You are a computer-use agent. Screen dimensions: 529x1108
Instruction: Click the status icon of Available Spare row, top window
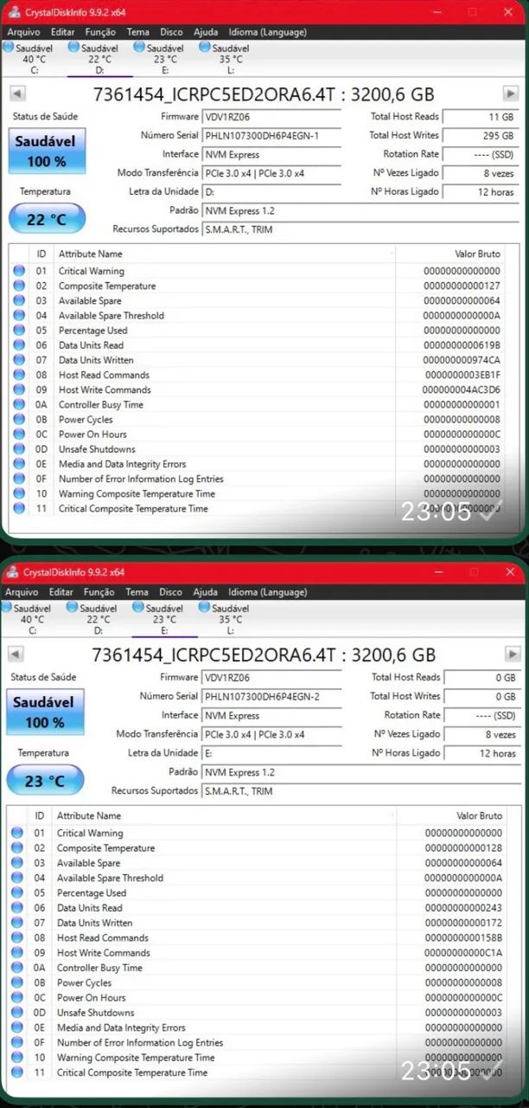pos(19,300)
